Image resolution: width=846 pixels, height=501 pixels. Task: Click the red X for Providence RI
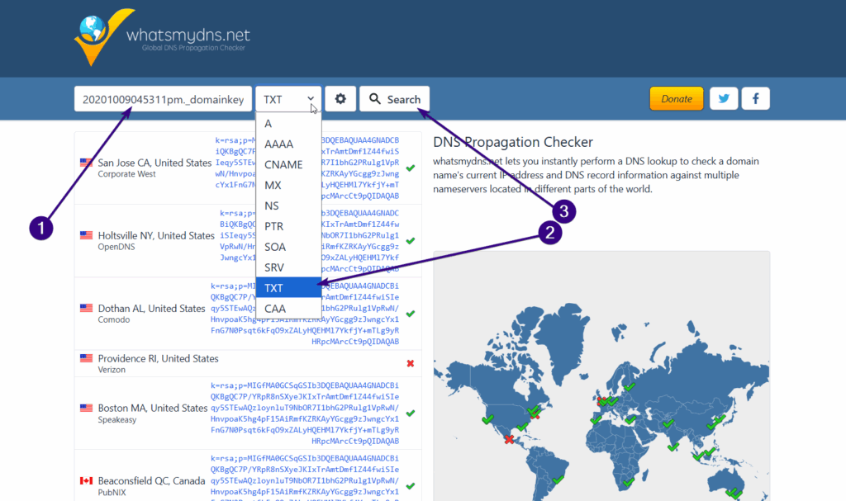click(x=410, y=364)
